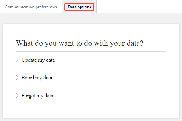Click empty space right of Update my data row
Screen dimensions: 182x121
coord(120,60)
